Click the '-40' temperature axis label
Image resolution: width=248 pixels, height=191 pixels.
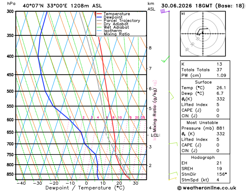pos(21,183)
